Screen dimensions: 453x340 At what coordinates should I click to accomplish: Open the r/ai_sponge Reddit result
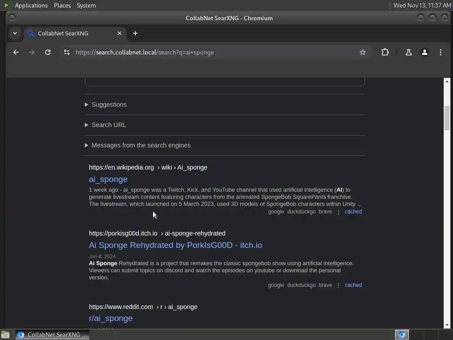(x=111, y=318)
